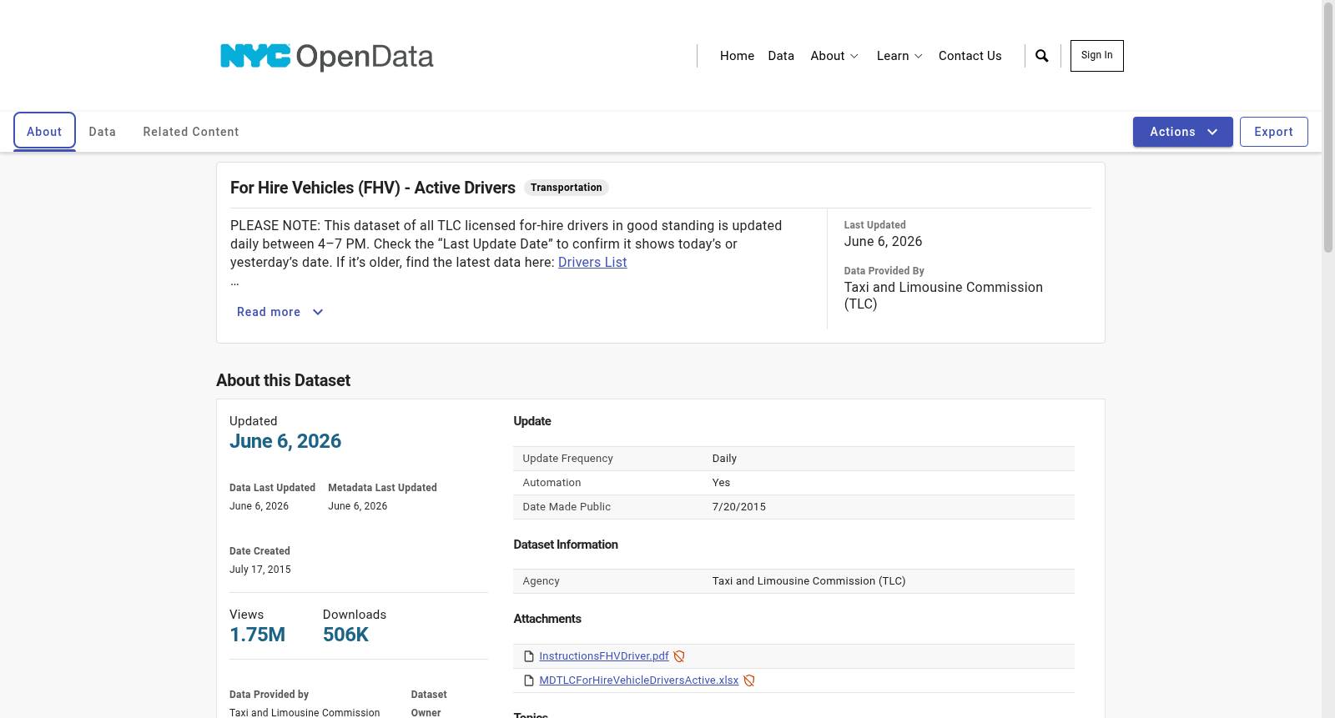Viewport: 1335px width, 718px height.
Task: Click the Dataset Information heading
Action: coord(566,545)
